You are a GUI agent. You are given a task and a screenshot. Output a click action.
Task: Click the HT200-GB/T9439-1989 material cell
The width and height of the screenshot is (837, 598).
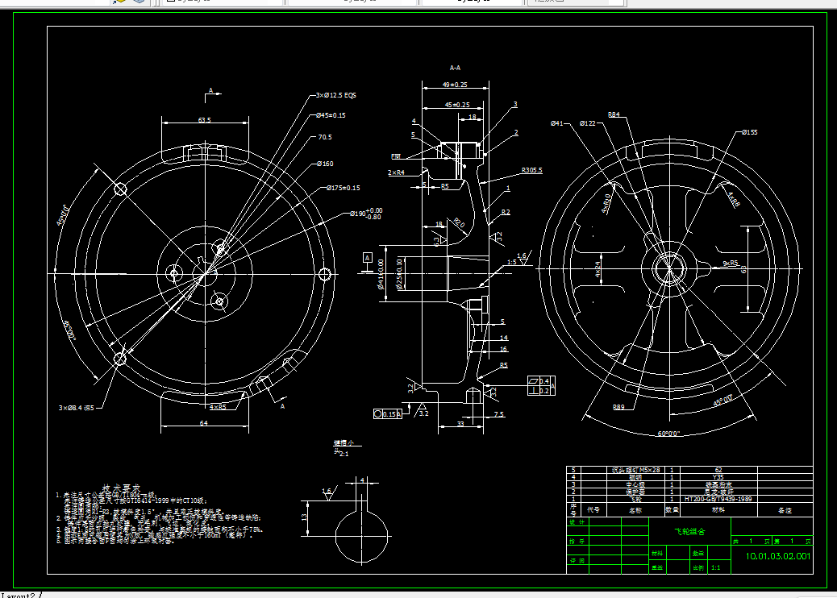click(718, 499)
